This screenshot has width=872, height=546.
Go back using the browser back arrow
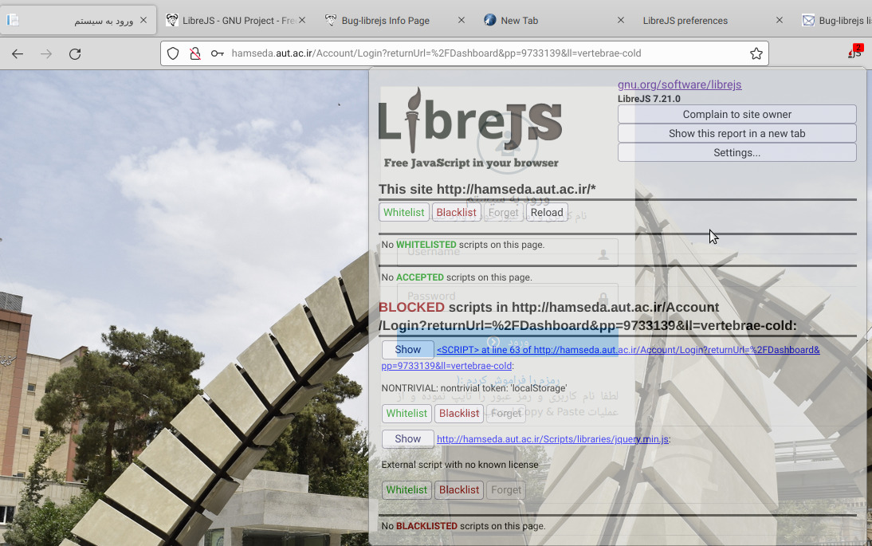[18, 54]
